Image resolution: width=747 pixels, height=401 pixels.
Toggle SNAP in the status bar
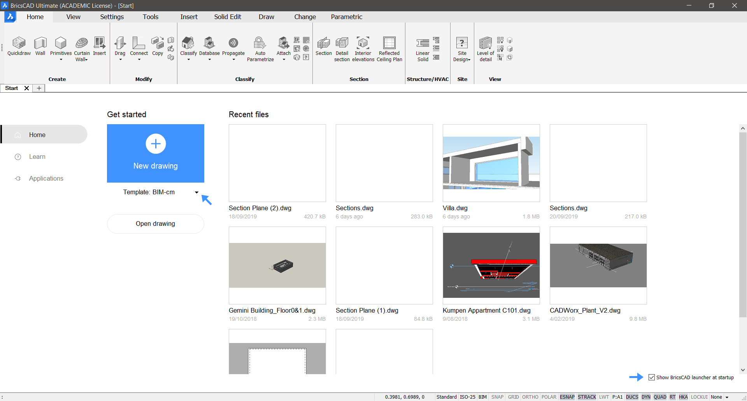[x=497, y=397]
